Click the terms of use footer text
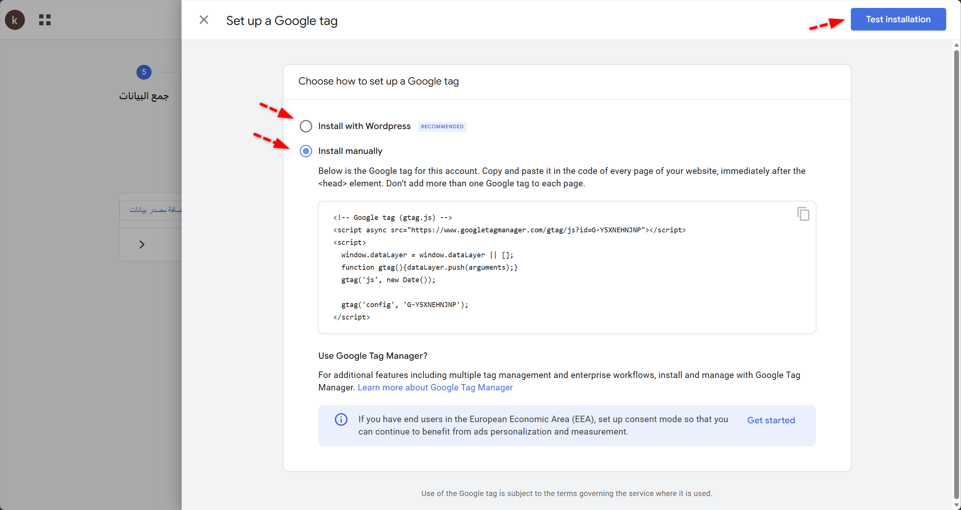Viewport: 961px width, 510px height. click(x=567, y=493)
